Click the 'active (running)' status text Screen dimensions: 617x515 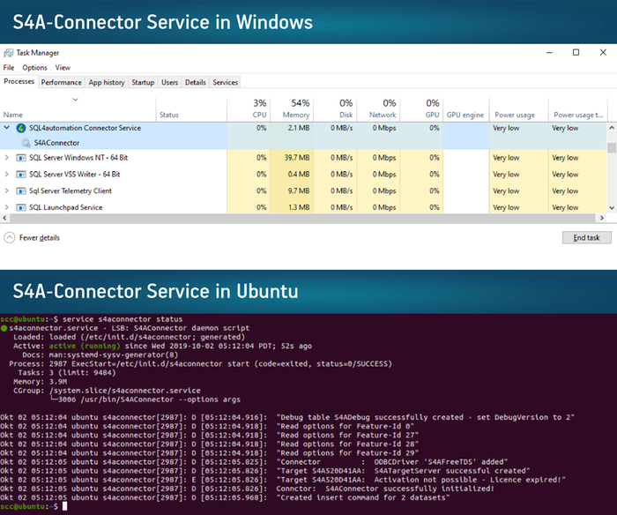click(x=85, y=346)
